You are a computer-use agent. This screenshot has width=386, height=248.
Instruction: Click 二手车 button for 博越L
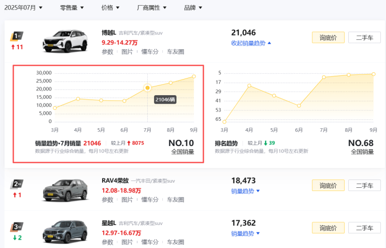(x=365, y=37)
